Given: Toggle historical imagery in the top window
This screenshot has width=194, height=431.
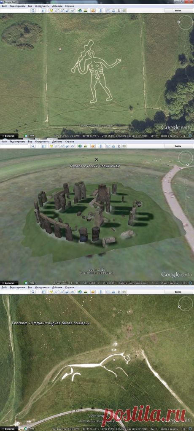Looking at the screenshot, I should (x=80, y=11).
